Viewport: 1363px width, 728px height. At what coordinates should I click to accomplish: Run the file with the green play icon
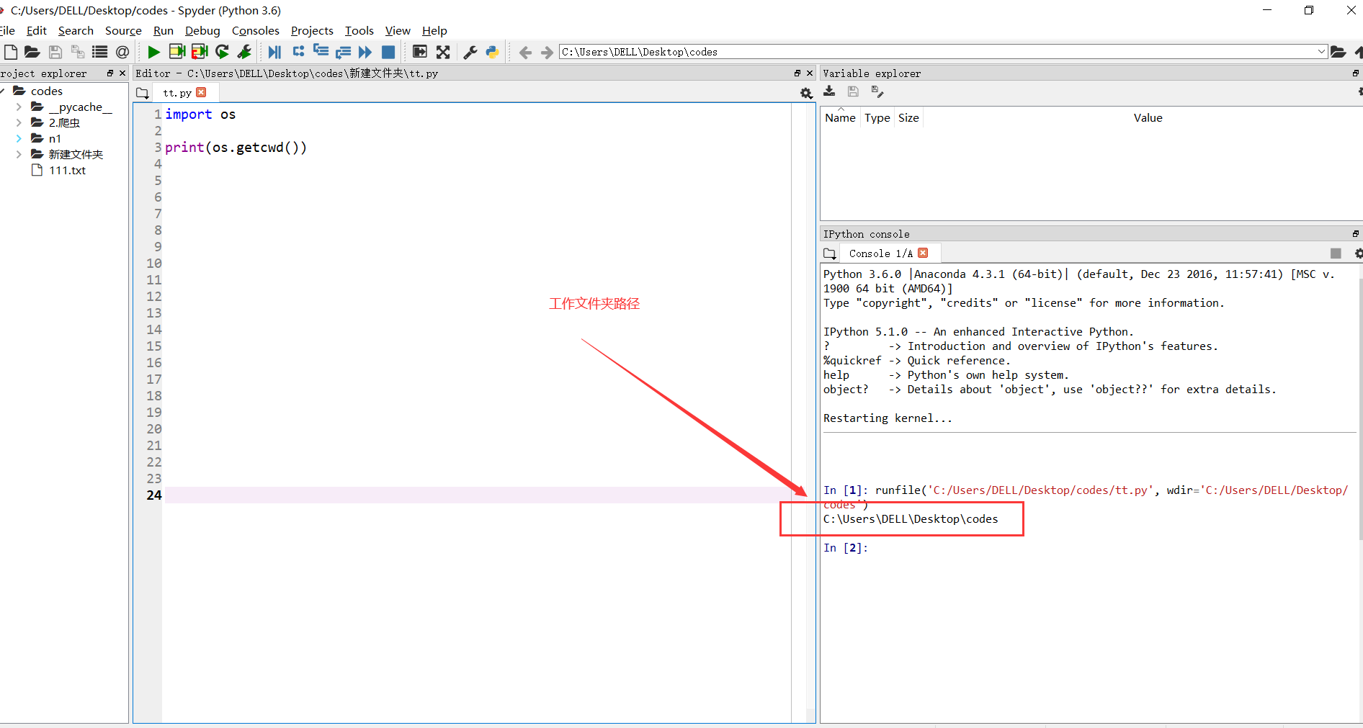click(x=153, y=52)
